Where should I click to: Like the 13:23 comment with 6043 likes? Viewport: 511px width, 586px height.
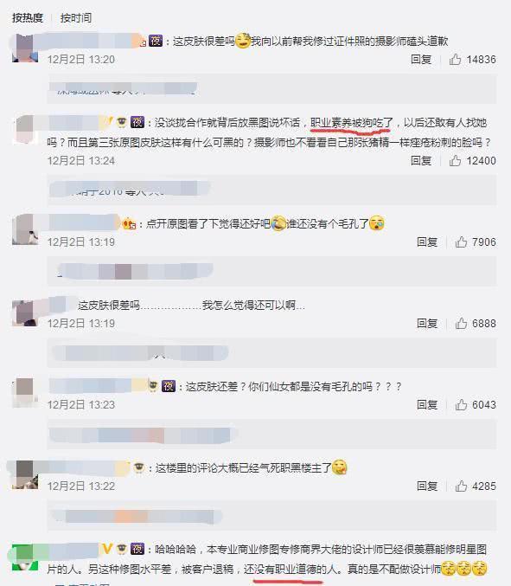coord(461,404)
